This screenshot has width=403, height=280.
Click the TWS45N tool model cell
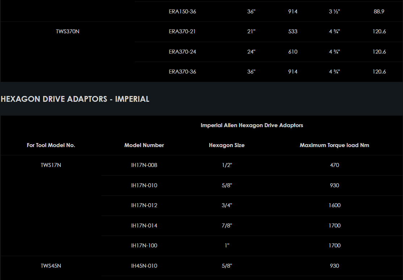[x=51, y=266]
